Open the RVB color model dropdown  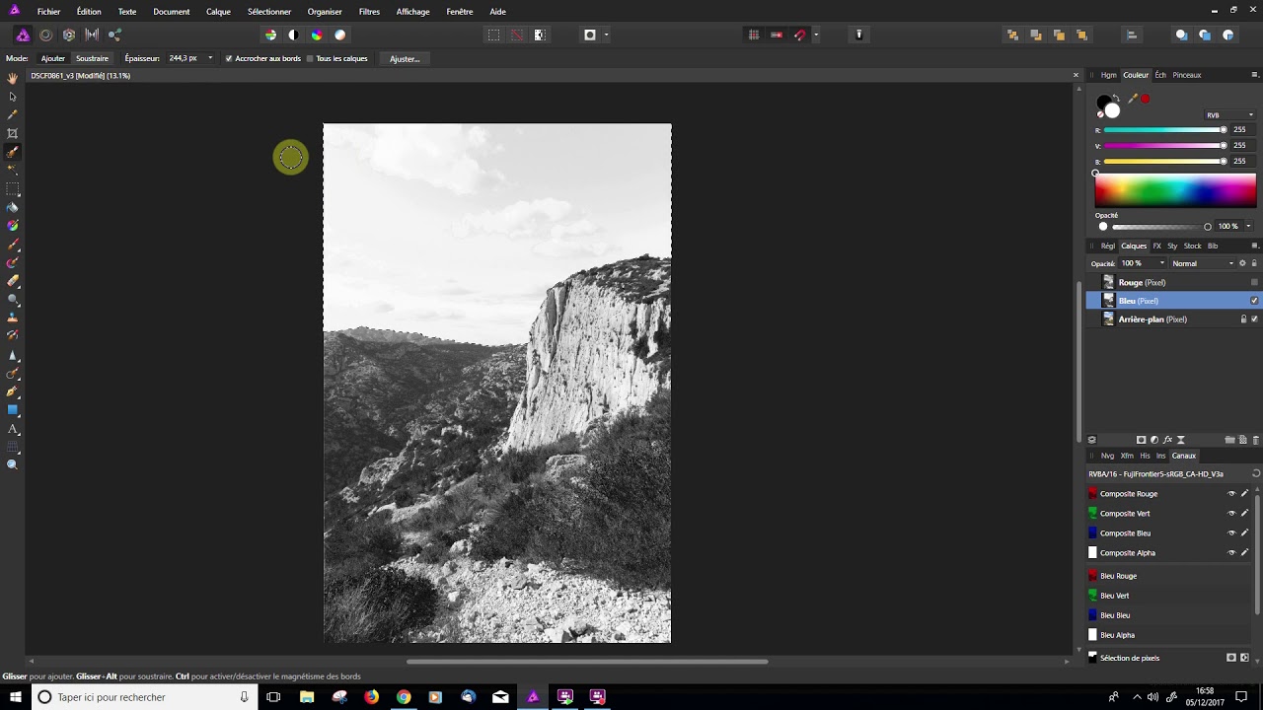pos(1229,115)
